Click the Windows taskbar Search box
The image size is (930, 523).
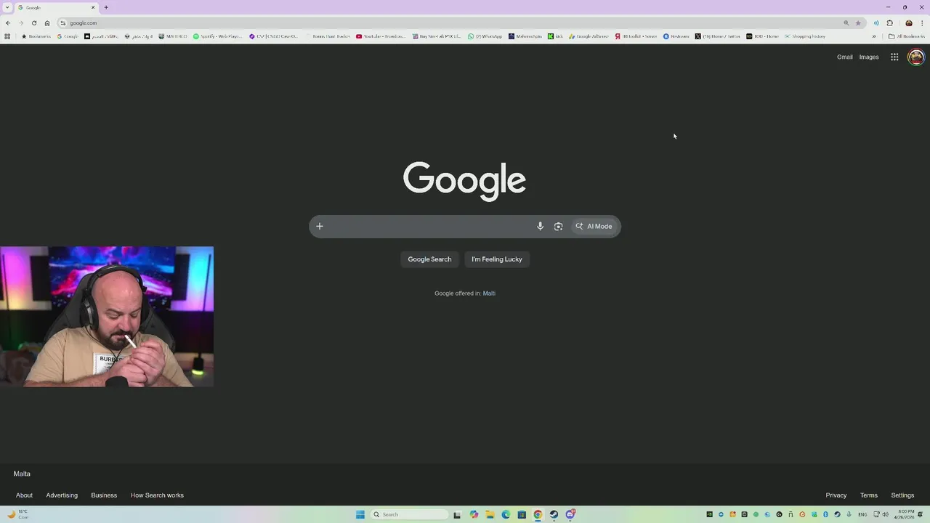coord(410,514)
